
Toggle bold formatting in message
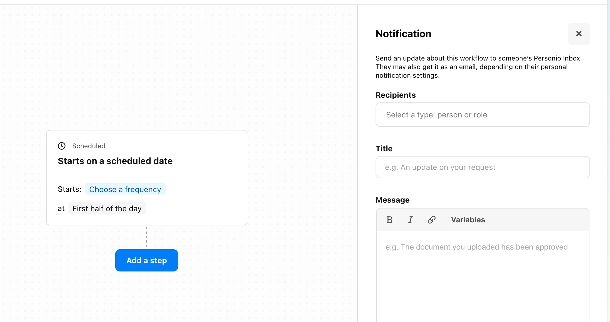(x=389, y=220)
